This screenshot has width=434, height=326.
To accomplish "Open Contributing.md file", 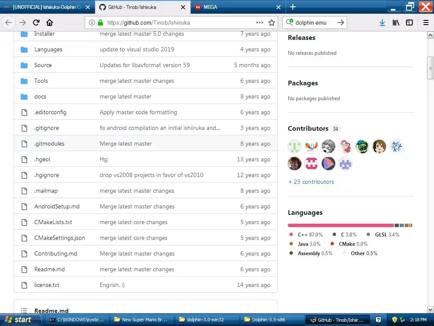I will (x=56, y=254).
